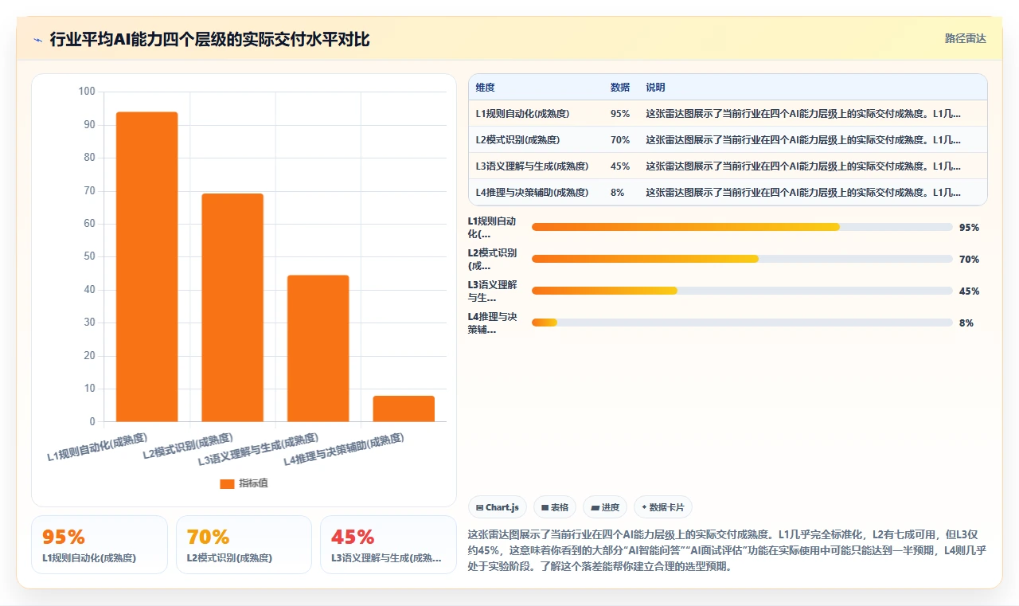The width and height of the screenshot is (1019, 606).
Task: Select the Chart.js chip
Action: pyautogui.click(x=498, y=507)
